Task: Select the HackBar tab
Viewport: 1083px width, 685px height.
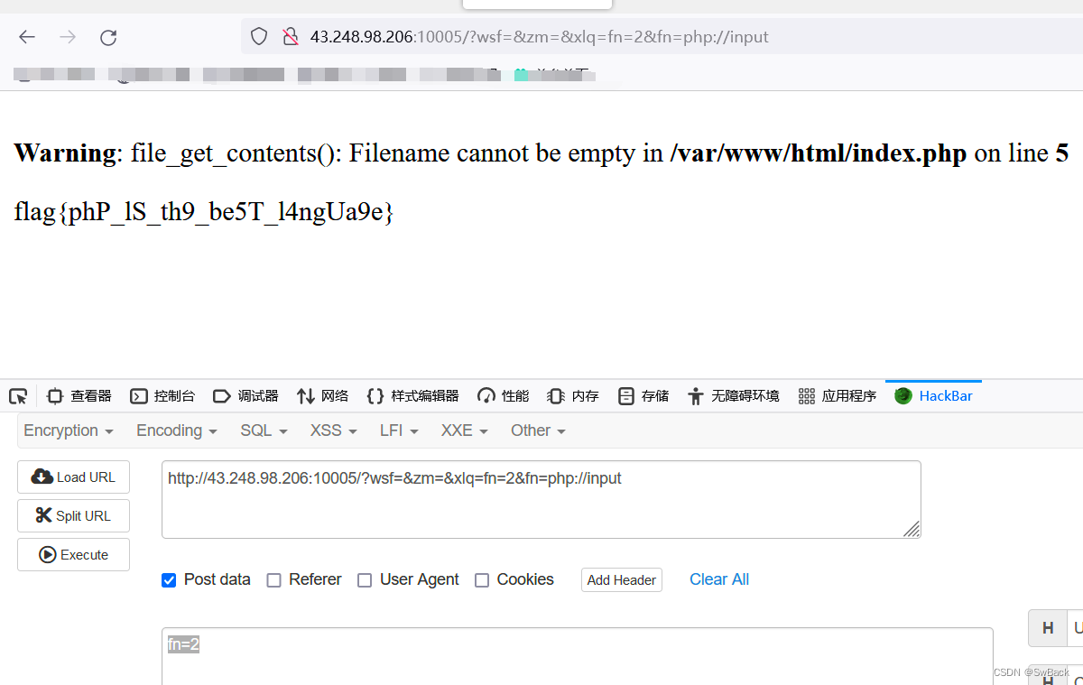Action: (x=933, y=396)
